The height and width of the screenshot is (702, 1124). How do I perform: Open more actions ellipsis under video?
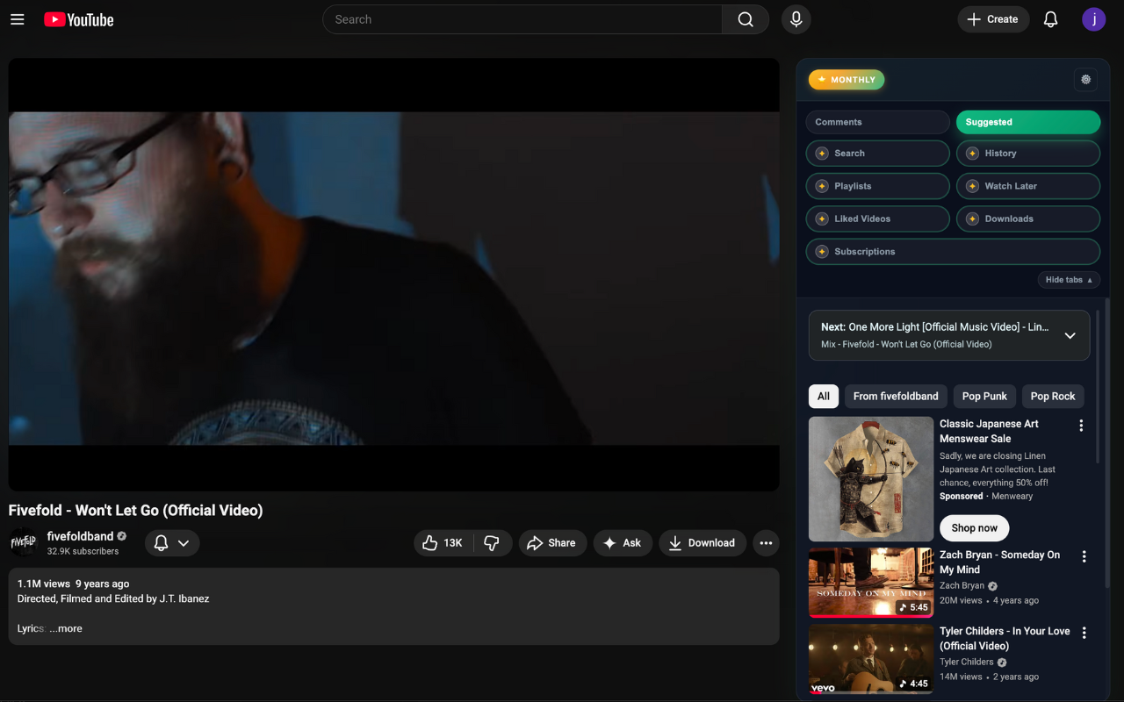(x=766, y=543)
